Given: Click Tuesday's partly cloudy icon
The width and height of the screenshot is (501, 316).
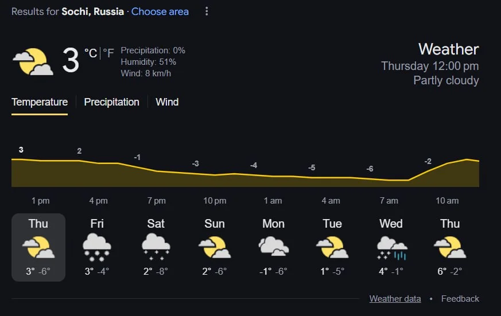Looking at the screenshot, I should (332, 247).
